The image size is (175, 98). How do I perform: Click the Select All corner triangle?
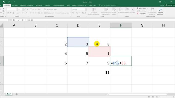(x=2, y=25)
